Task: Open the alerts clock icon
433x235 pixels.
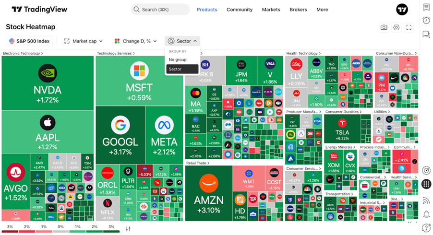Action: [426, 21]
